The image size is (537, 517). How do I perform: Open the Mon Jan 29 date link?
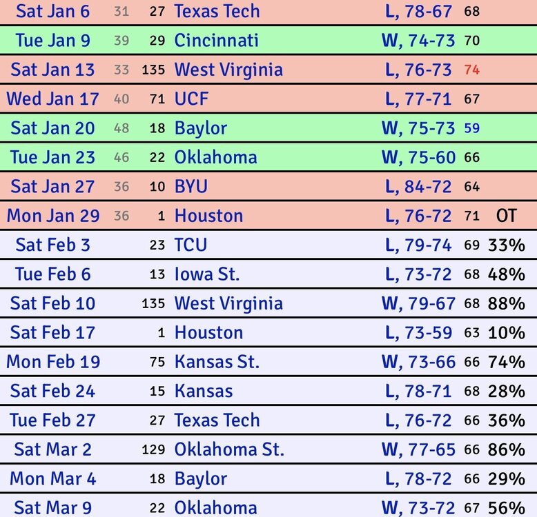53,216
